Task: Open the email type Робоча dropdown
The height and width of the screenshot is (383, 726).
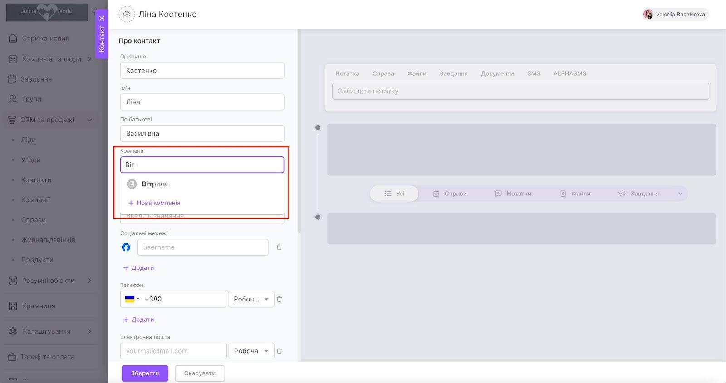Action: tap(251, 351)
